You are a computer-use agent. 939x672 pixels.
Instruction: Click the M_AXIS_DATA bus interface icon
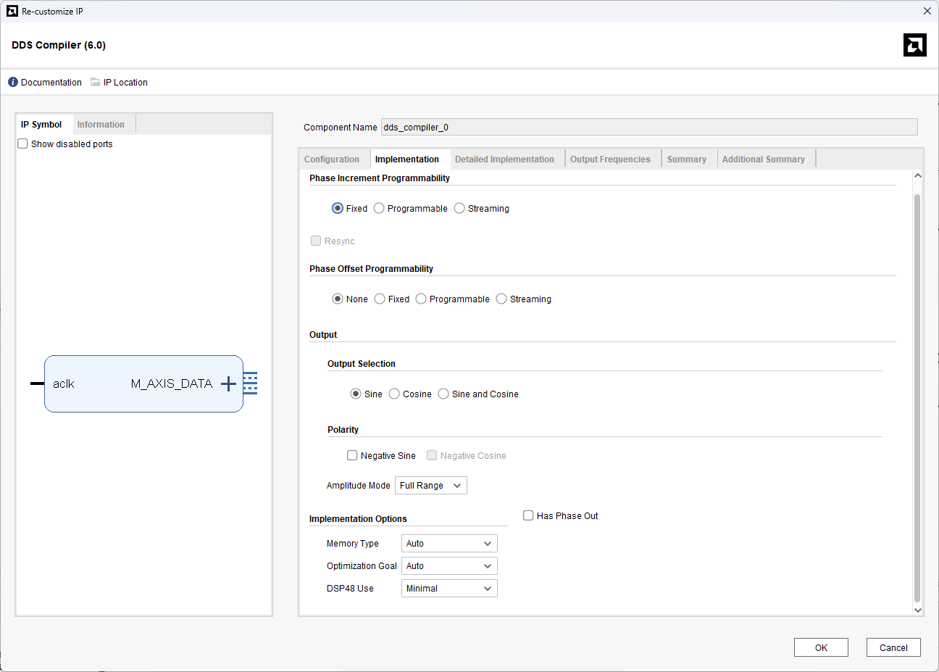click(x=250, y=383)
